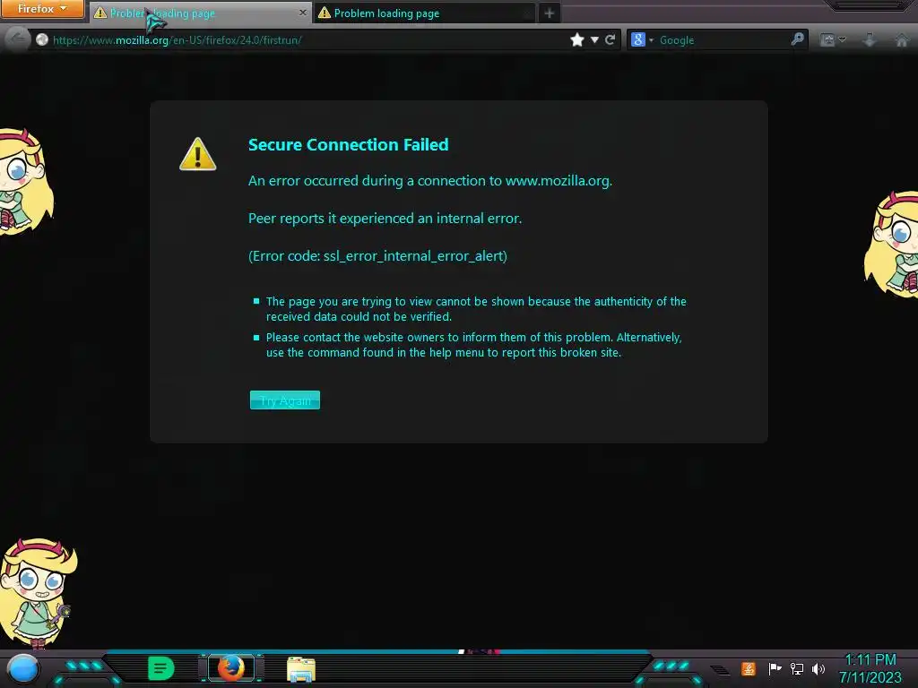
Task: Open the network status tray icon
Action: pyautogui.click(x=796, y=668)
